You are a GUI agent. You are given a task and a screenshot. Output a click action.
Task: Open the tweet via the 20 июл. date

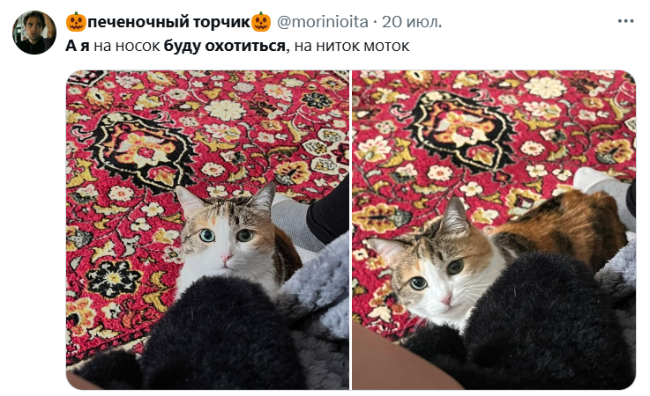click(412, 22)
